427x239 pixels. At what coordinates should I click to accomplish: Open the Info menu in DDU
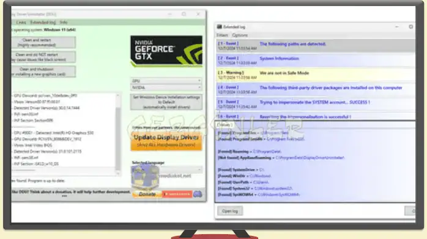pyautogui.click(x=64, y=22)
